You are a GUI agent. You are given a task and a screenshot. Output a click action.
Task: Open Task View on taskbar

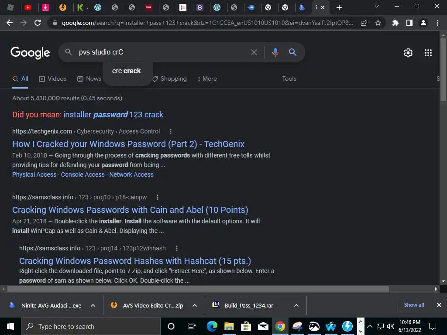[192, 326]
